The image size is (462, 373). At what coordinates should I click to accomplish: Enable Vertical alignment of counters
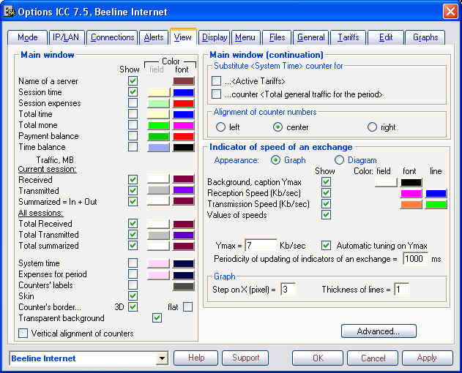point(23,334)
